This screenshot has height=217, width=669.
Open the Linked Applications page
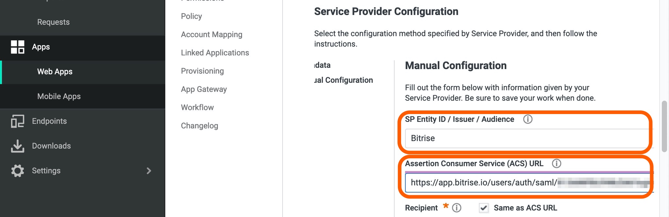coord(215,52)
